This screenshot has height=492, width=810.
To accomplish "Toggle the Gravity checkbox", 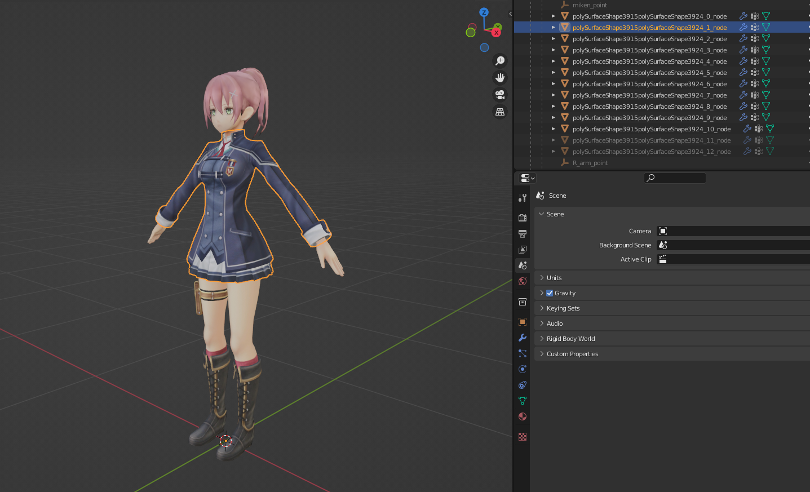I will [550, 293].
